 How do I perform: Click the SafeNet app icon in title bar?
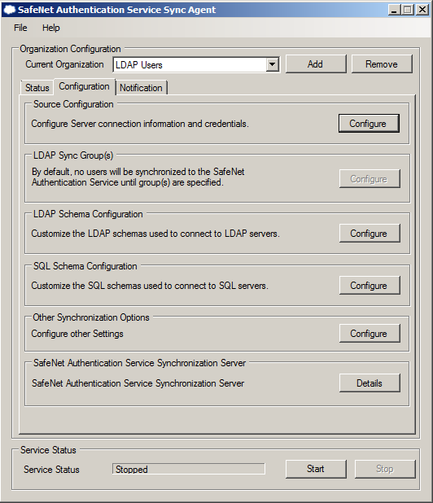[9, 10]
